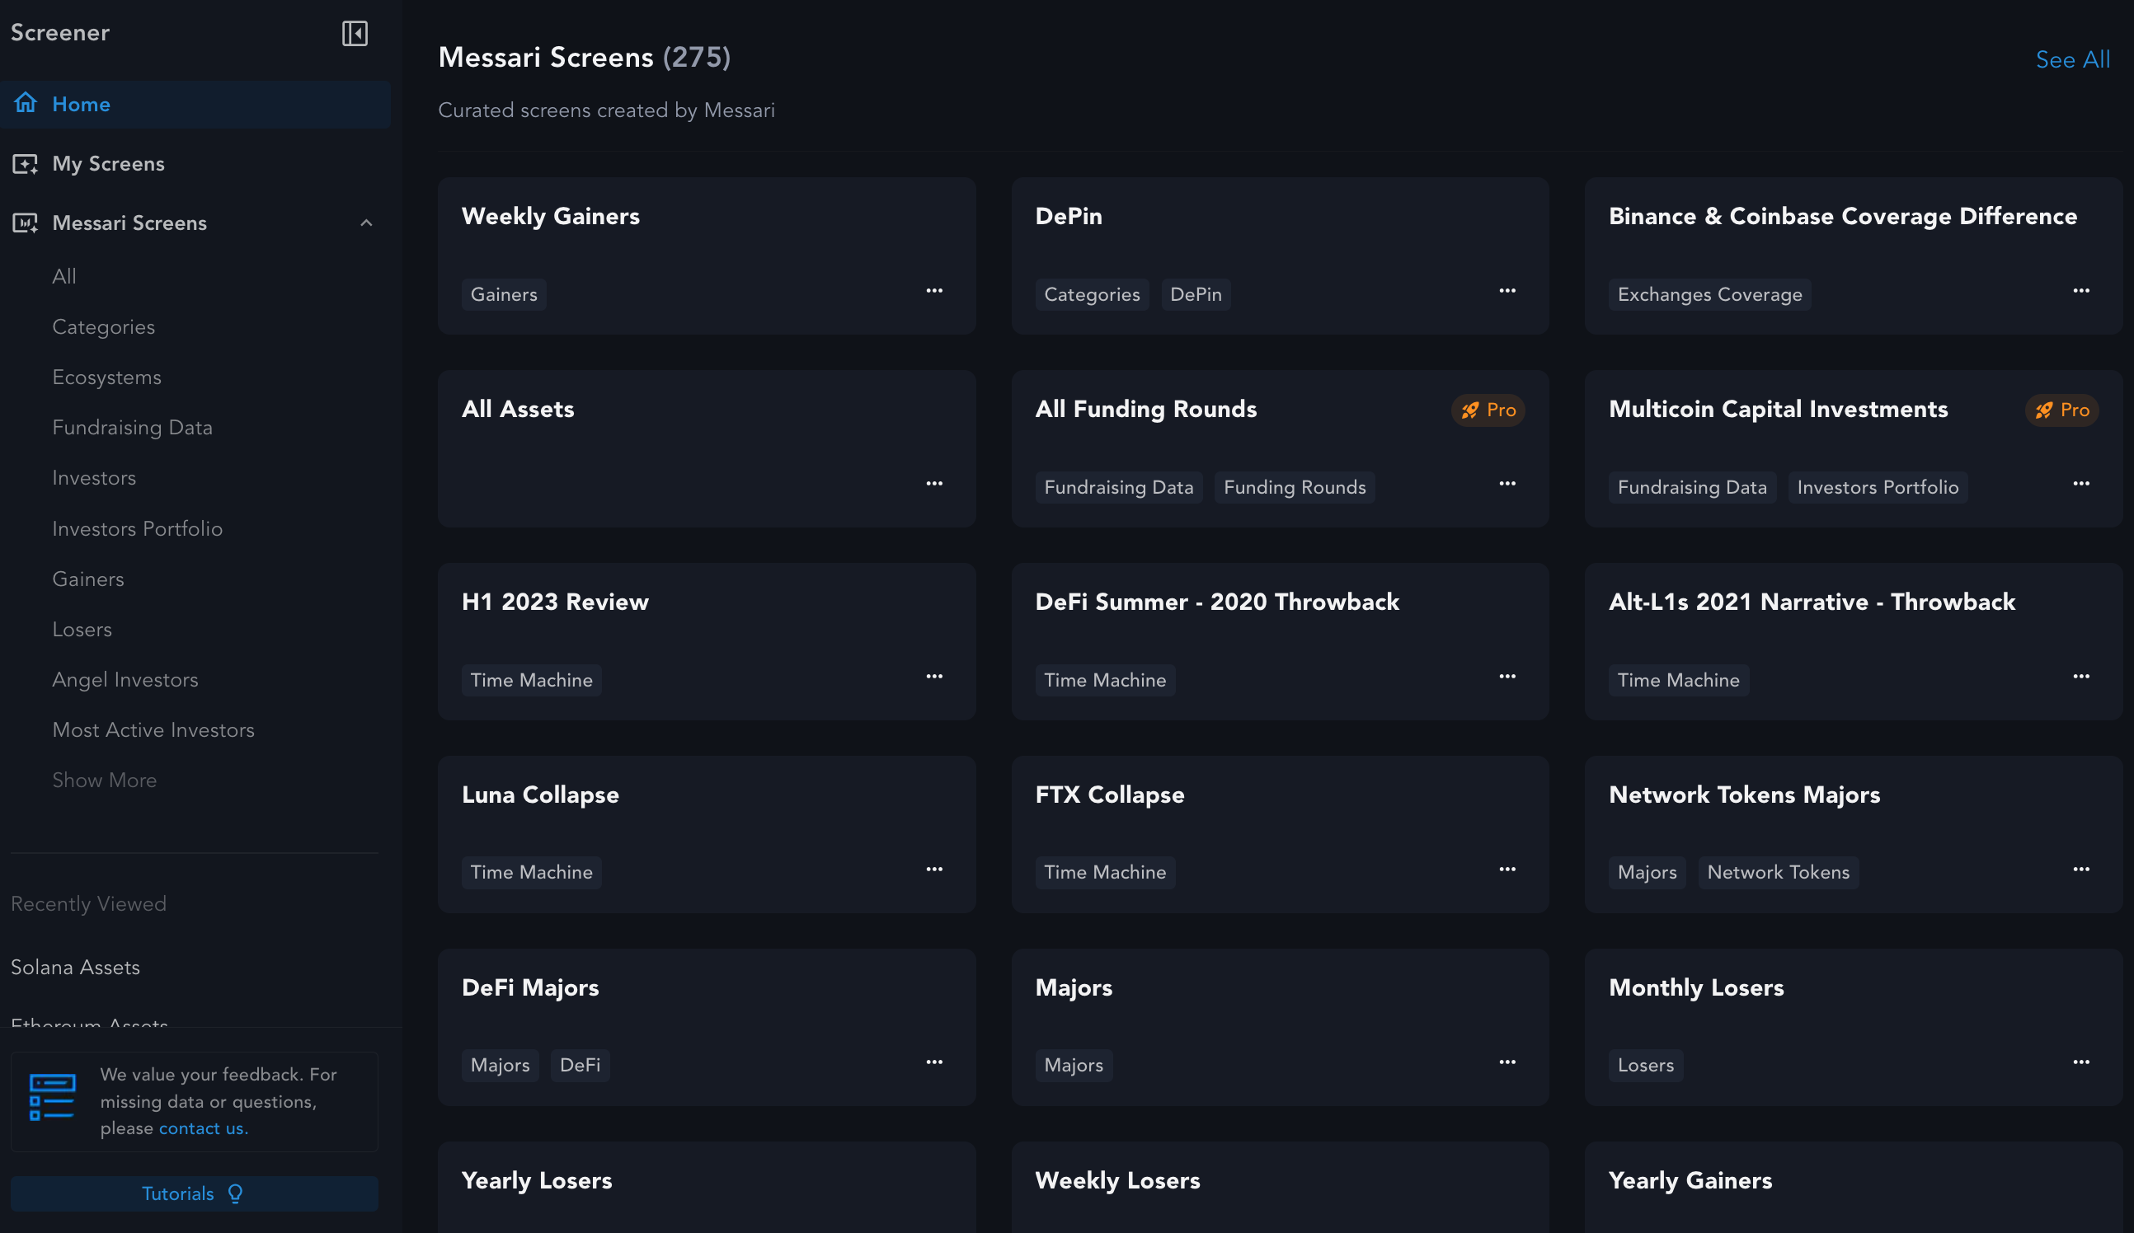The width and height of the screenshot is (2134, 1233).
Task: Open the DePin card three-dot menu
Action: click(1507, 290)
